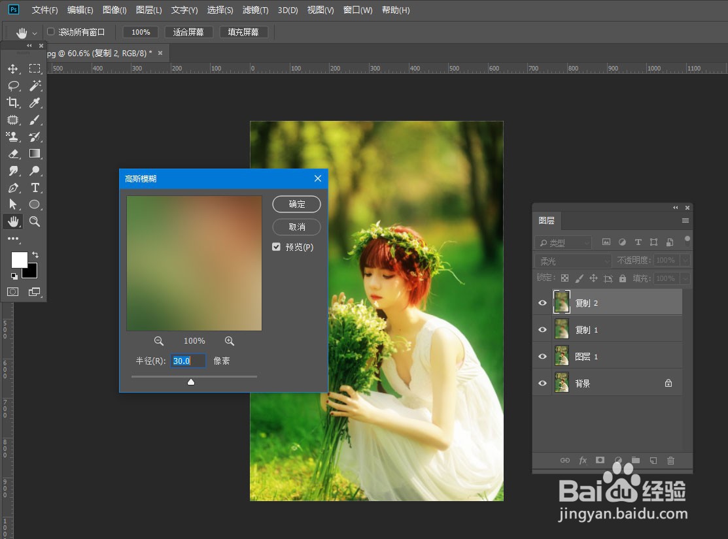Image resolution: width=728 pixels, height=539 pixels.
Task: Select the Smudge tool
Action: pyautogui.click(x=13, y=171)
